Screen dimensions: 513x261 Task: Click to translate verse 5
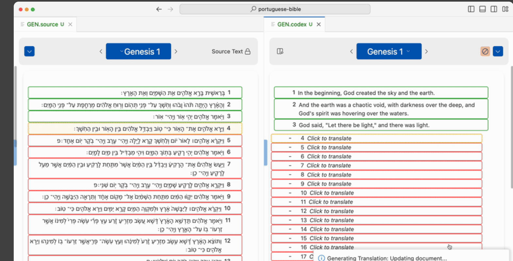tap(377, 147)
